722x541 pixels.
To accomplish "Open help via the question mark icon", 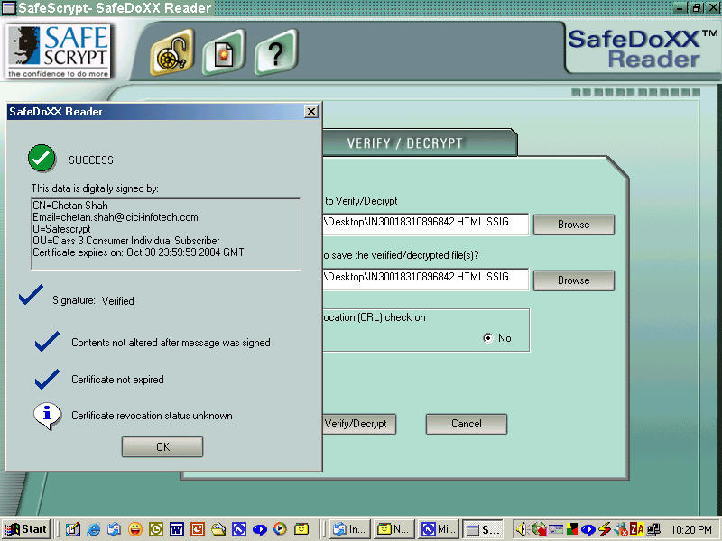I will tap(276, 52).
